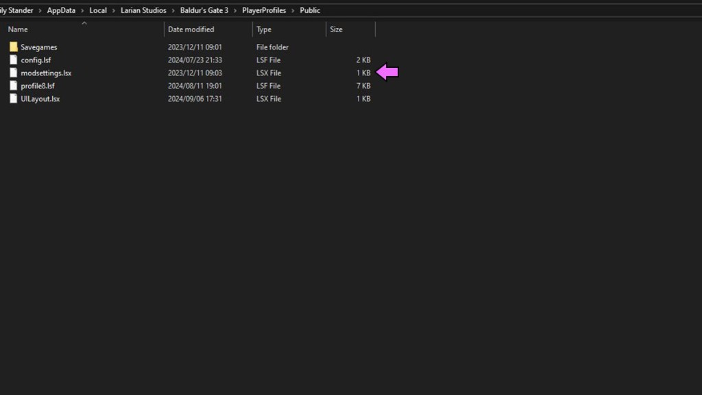
Task: Jump to Baldur's Gate 3 breadcrumb
Action: (x=204, y=10)
